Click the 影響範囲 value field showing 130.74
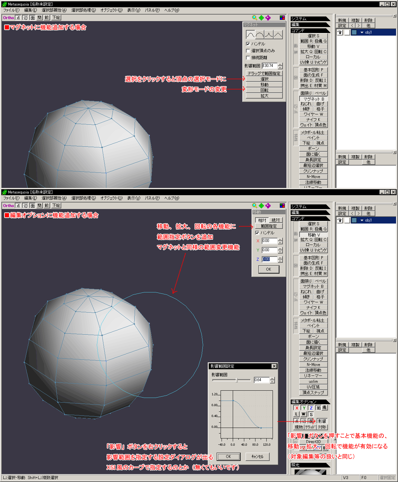 coord(270,66)
